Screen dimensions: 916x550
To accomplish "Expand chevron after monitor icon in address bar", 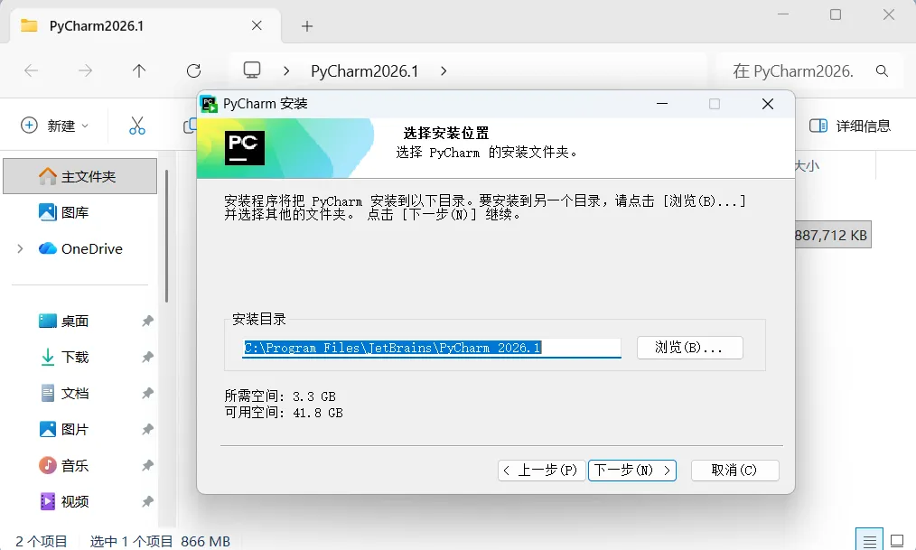I will 286,70.
